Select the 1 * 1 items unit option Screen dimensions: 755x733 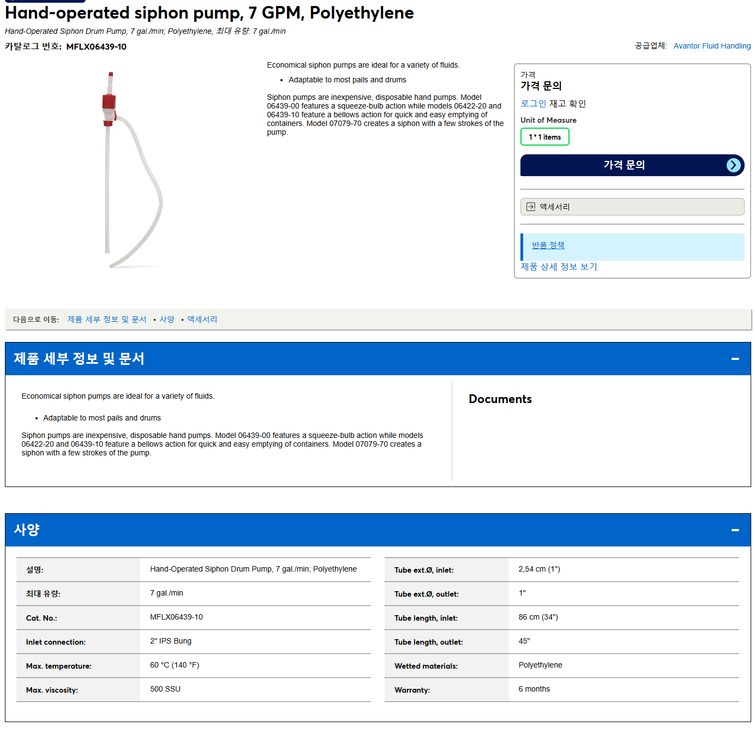click(x=545, y=137)
